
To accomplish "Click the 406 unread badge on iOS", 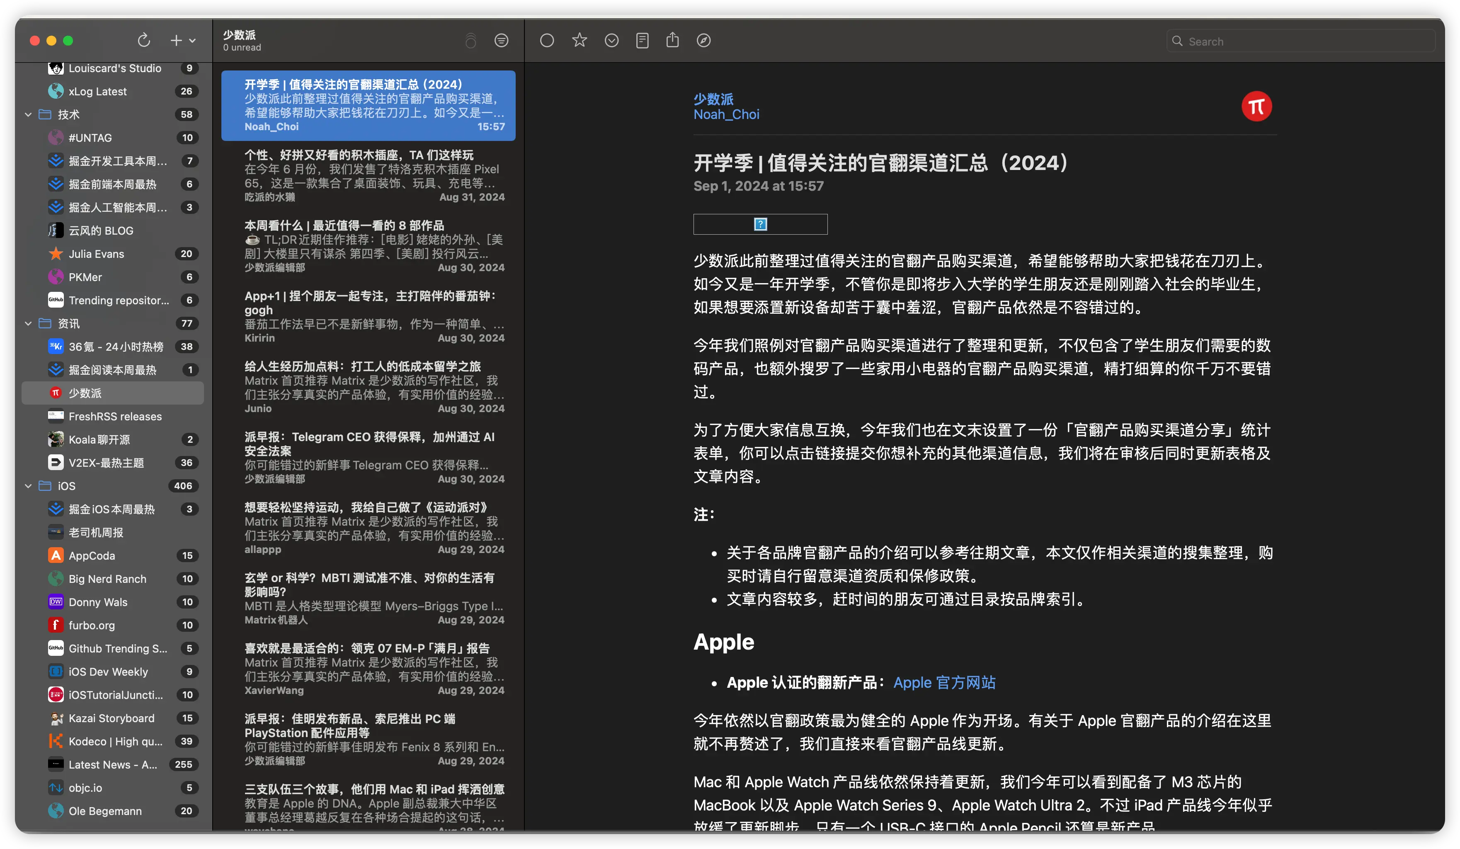I will tap(183, 485).
